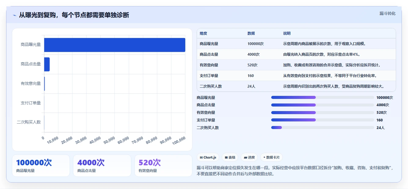Screen dimensions: 408x189
Task: Click the 10,000 tick on the chart axis
Action: (52, 140)
